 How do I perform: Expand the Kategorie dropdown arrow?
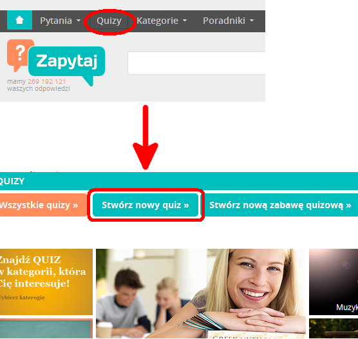185,21
